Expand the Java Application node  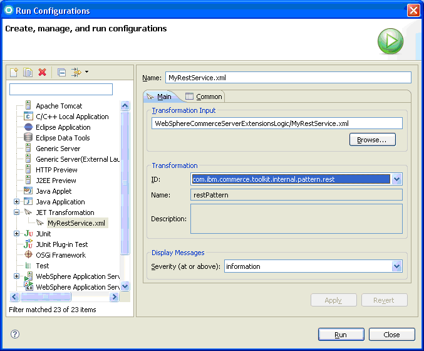pyautogui.click(x=17, y=202)
